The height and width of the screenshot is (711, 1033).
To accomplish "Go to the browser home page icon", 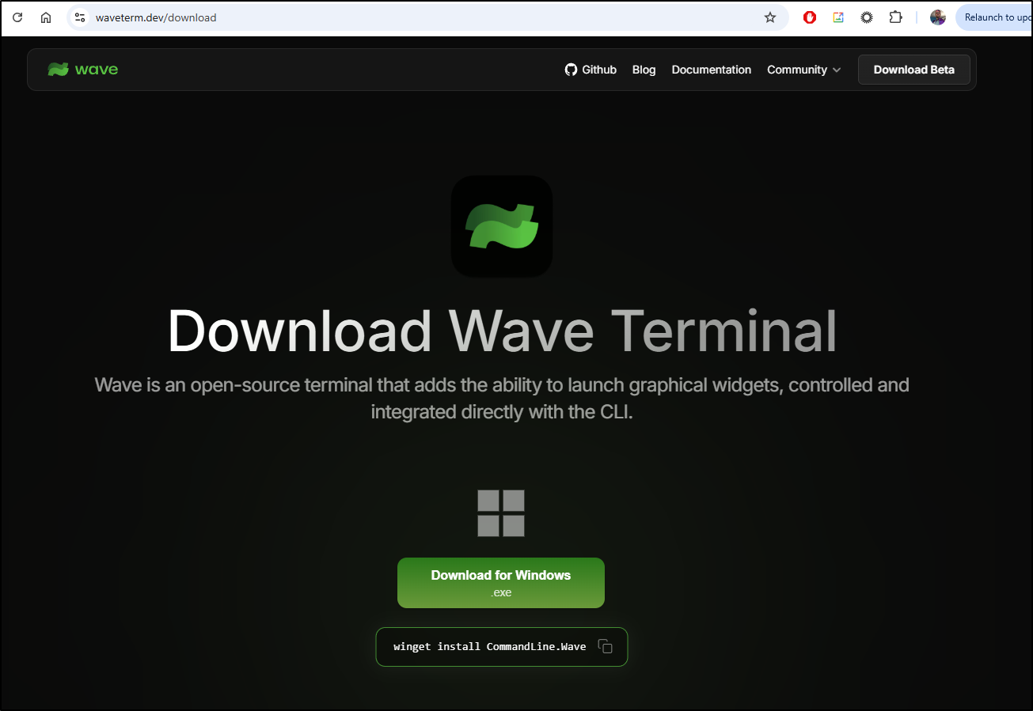I will point(46,17).
